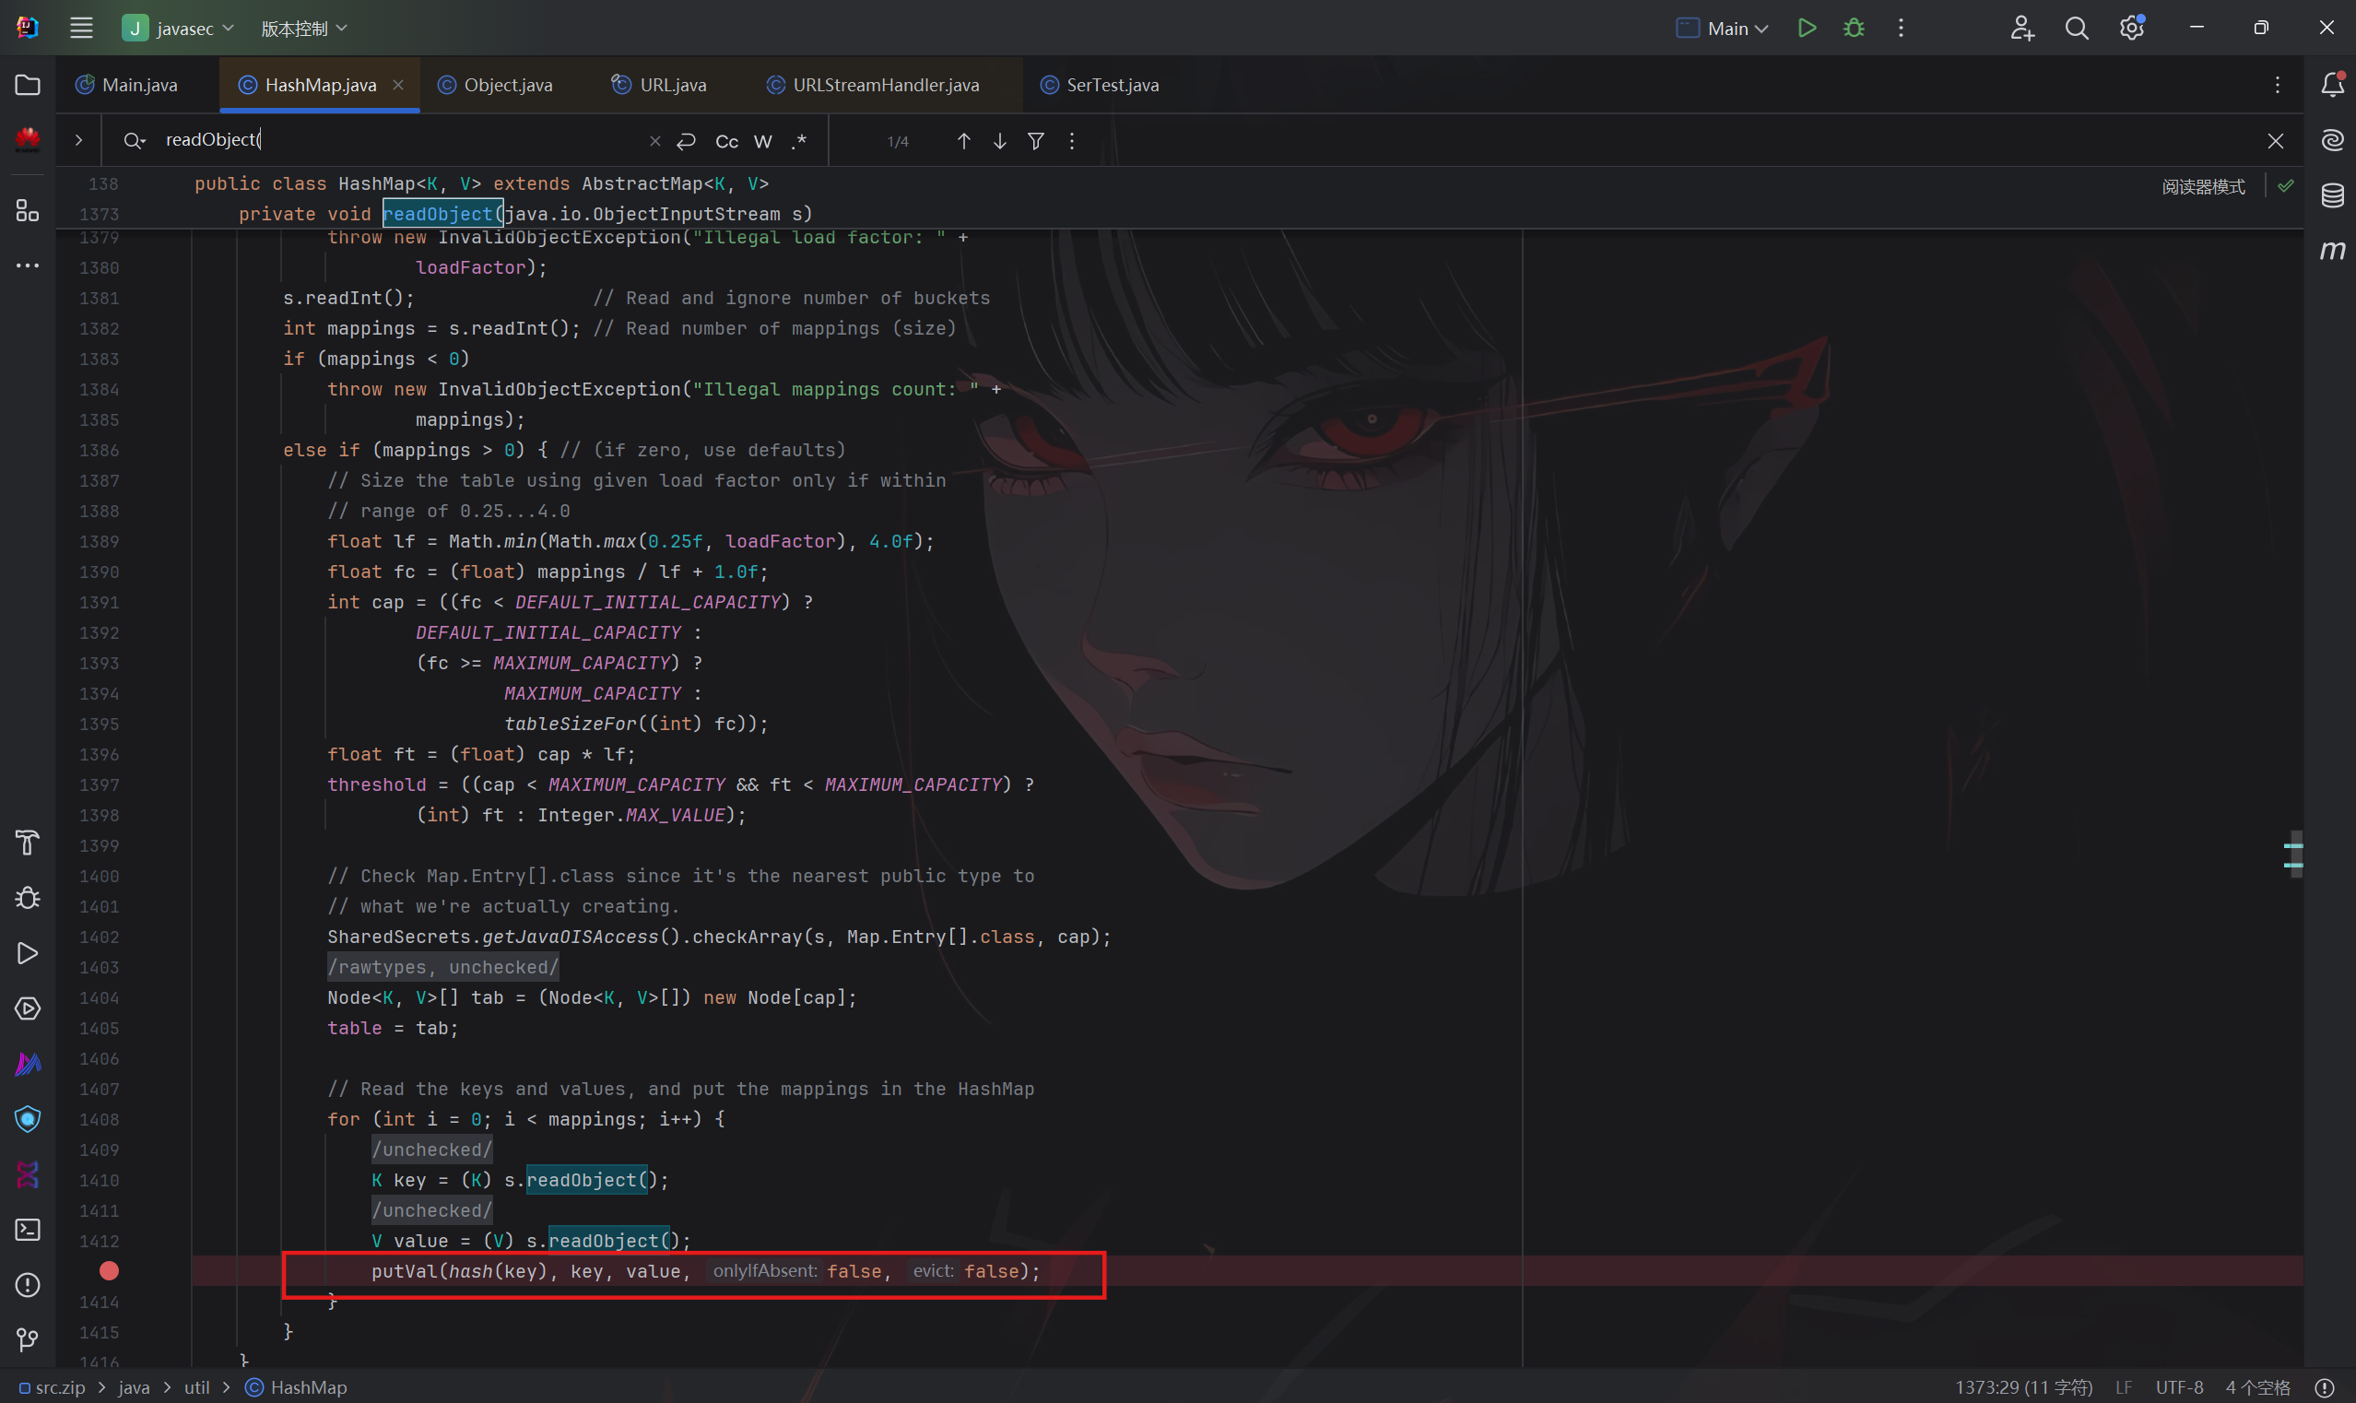Open the Terminal tool window
This screenshot has width=2356, height=1403.
click(28, 1229)
